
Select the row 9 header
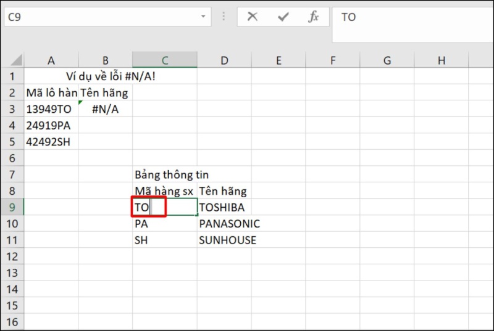(x=12, y=207)
